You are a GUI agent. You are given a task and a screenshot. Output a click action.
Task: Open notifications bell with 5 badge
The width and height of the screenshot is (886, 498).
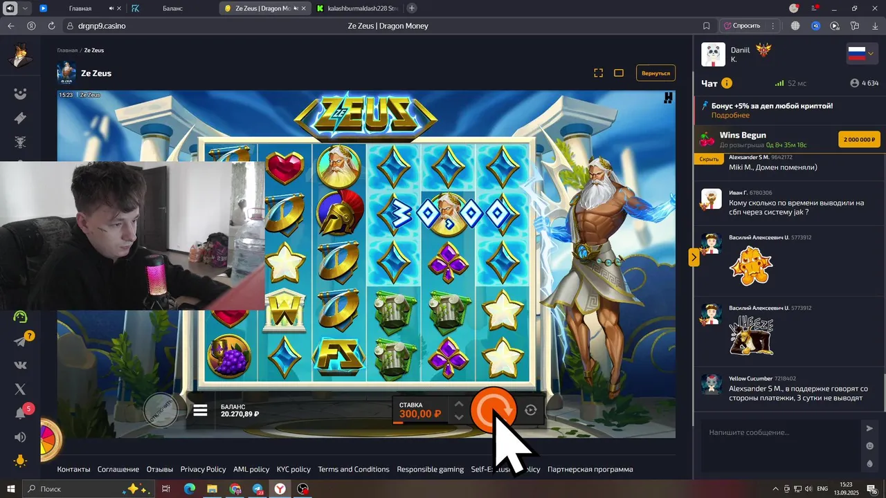pos(21,413)
